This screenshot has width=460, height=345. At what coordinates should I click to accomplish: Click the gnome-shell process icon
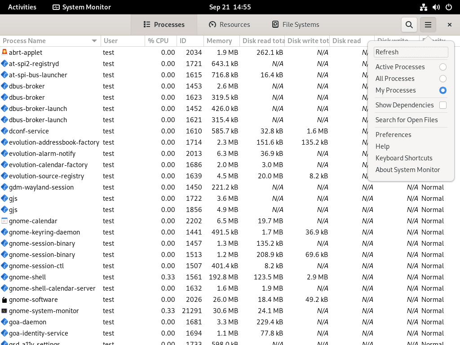pos(4,277)
